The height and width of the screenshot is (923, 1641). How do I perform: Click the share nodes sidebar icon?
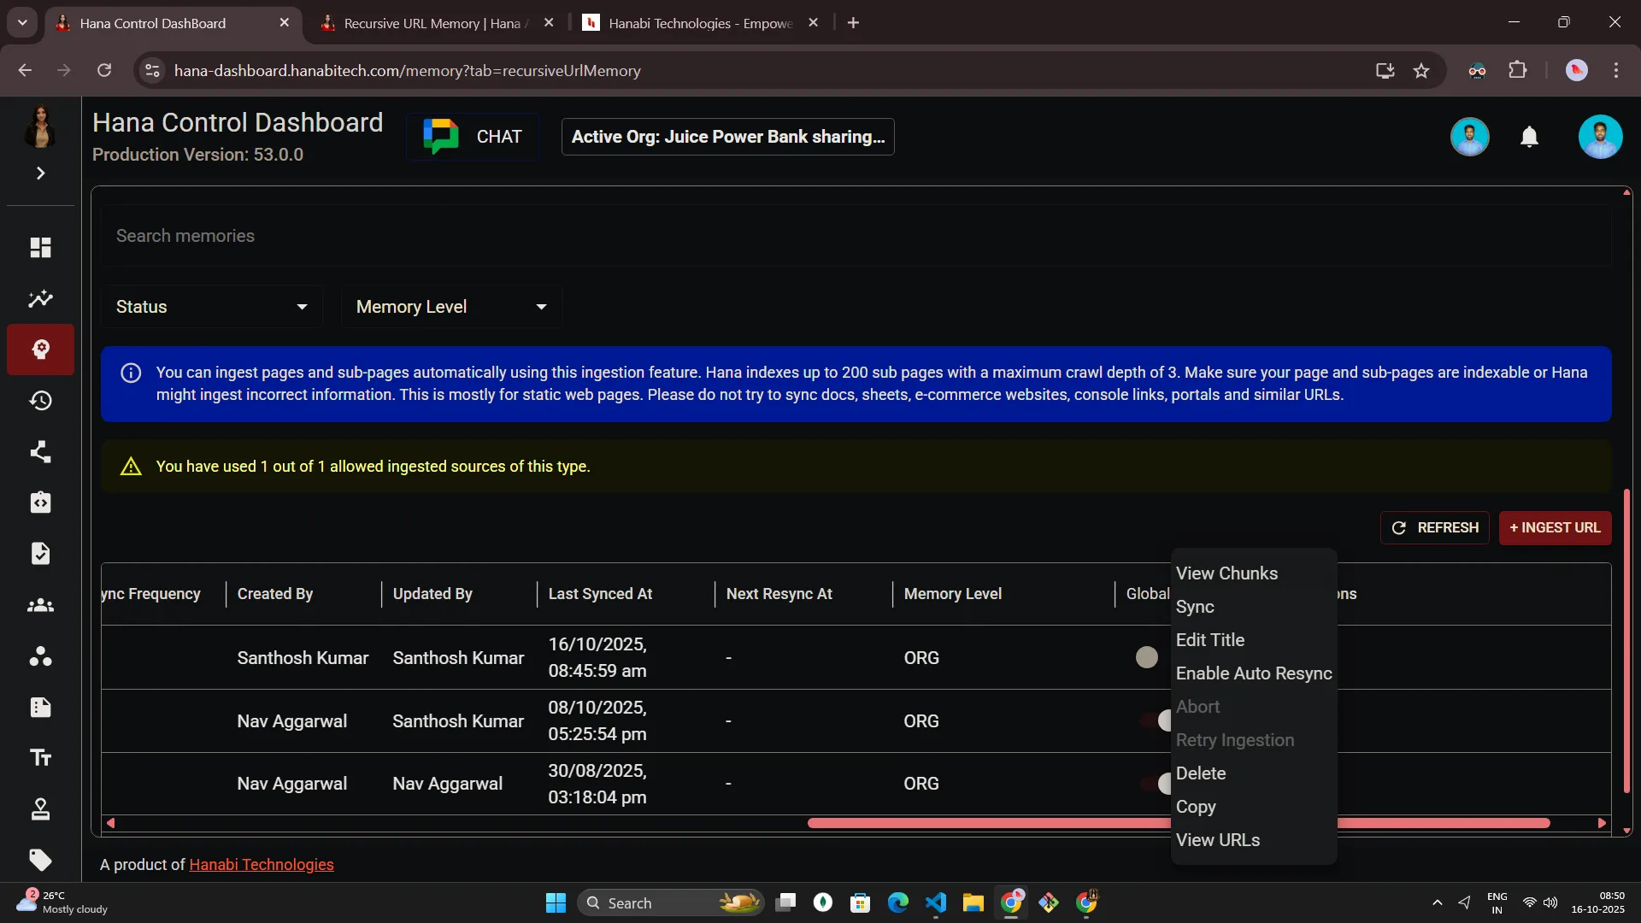[40, 451]
